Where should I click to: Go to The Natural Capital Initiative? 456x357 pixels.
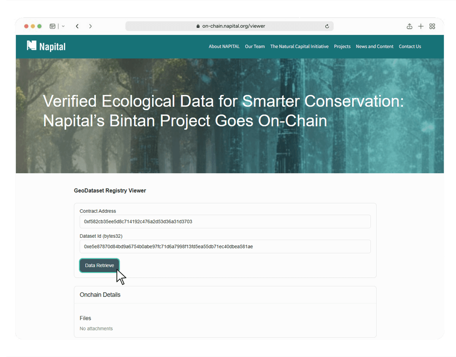click(299, 46)
